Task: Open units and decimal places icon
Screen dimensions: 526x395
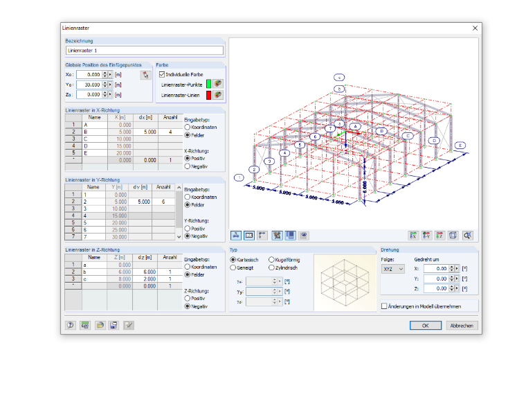Action: point(85,325)
